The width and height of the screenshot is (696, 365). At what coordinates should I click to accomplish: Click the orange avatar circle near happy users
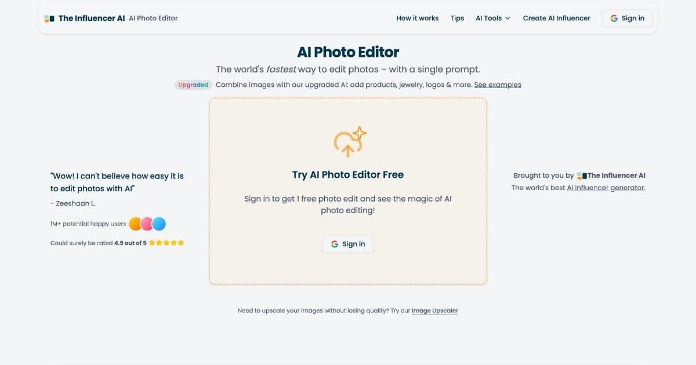135,223
